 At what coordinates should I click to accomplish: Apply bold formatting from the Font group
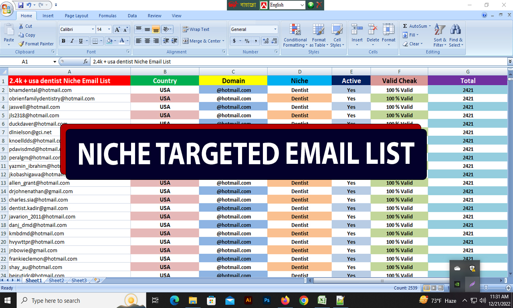click(63, 41)
